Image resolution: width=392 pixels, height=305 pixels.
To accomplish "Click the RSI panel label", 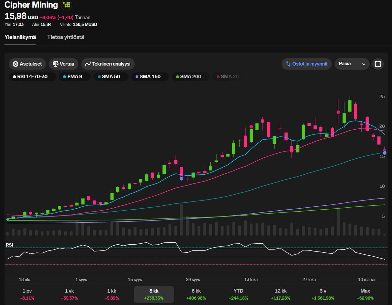I will pos(9,245).
